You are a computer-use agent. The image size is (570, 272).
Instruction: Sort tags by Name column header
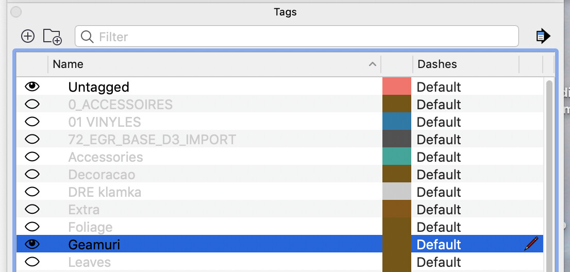[x=214, y=64]
